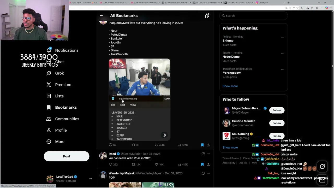This screenshot has height=188, width=334.
Task: Open media expand icon on video thumbnail
Action: coord(164,135)
